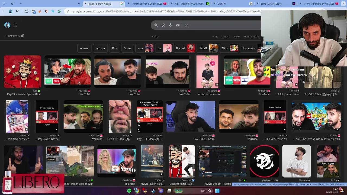The width and height of the screenshot is (347, 195).
Task: Filter images by Clips chip
Action: (x=229, y=48)
